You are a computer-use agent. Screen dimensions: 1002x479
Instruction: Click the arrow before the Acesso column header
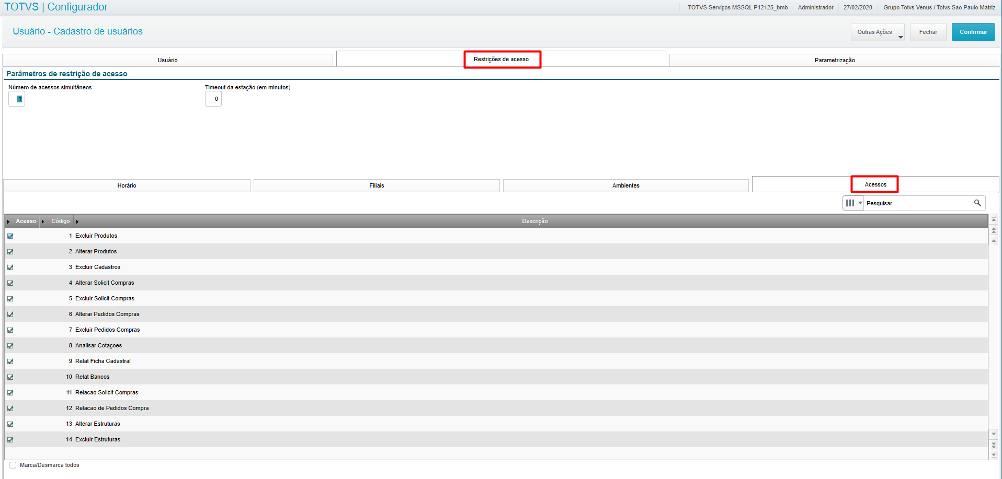tap(8, 221)
